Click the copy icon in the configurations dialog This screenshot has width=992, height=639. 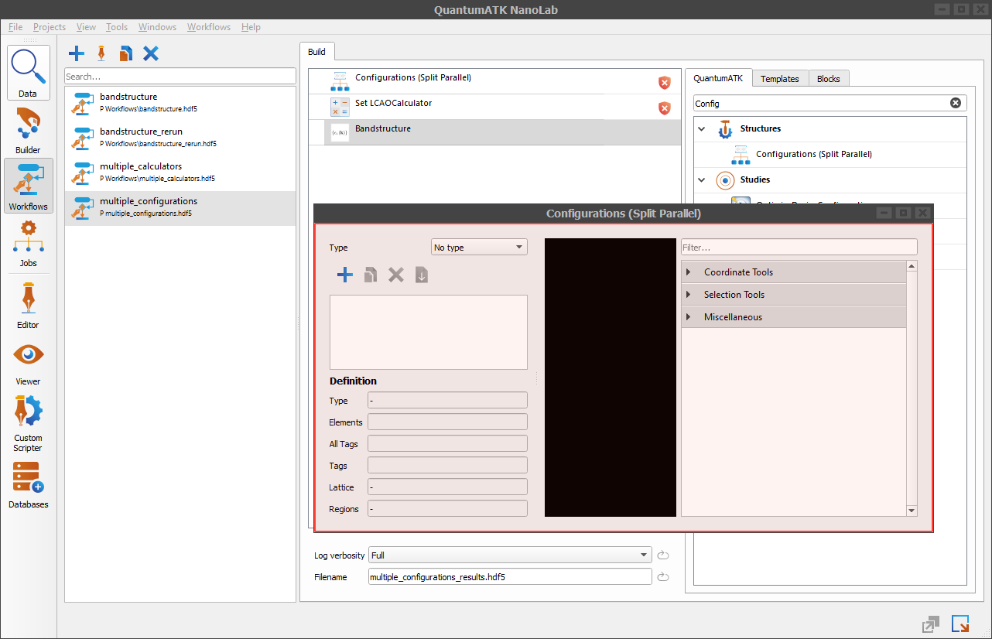click(x=371, y=275)
